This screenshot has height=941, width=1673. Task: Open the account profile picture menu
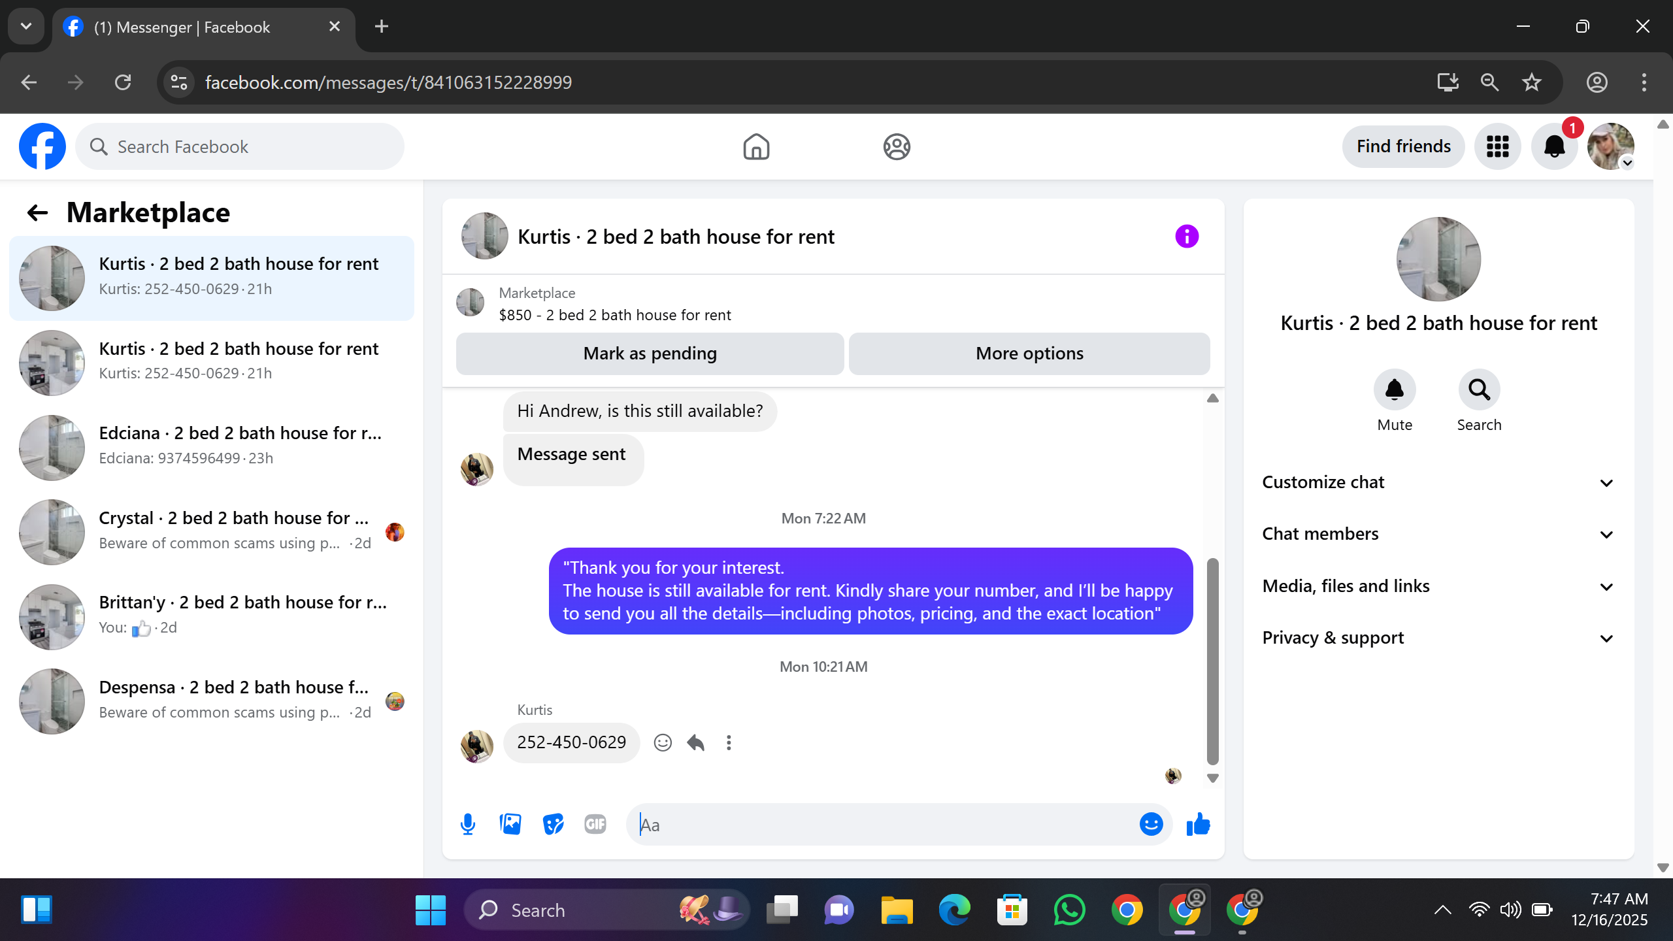tap(1611, 146)
